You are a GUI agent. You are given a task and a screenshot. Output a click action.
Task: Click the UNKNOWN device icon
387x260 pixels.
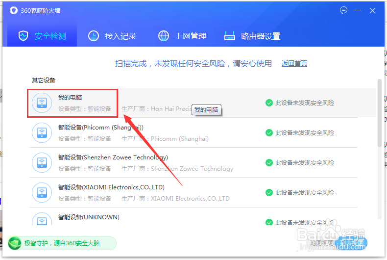click(x=42, y=219)
